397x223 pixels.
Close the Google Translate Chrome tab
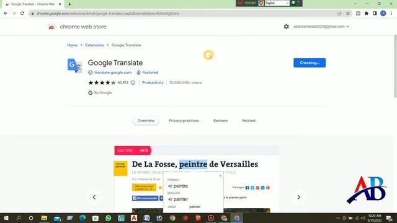pos(60,4)
